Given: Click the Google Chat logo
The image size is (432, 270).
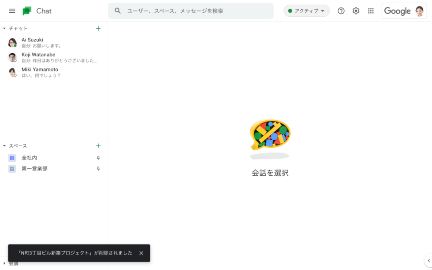Looking at the screenshot, I should click(x=27, y=11).
